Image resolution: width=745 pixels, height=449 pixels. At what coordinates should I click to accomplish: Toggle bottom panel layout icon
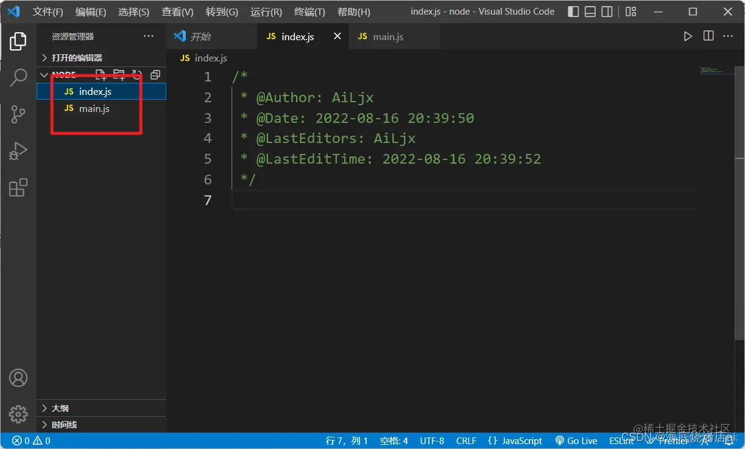(590, 12)
